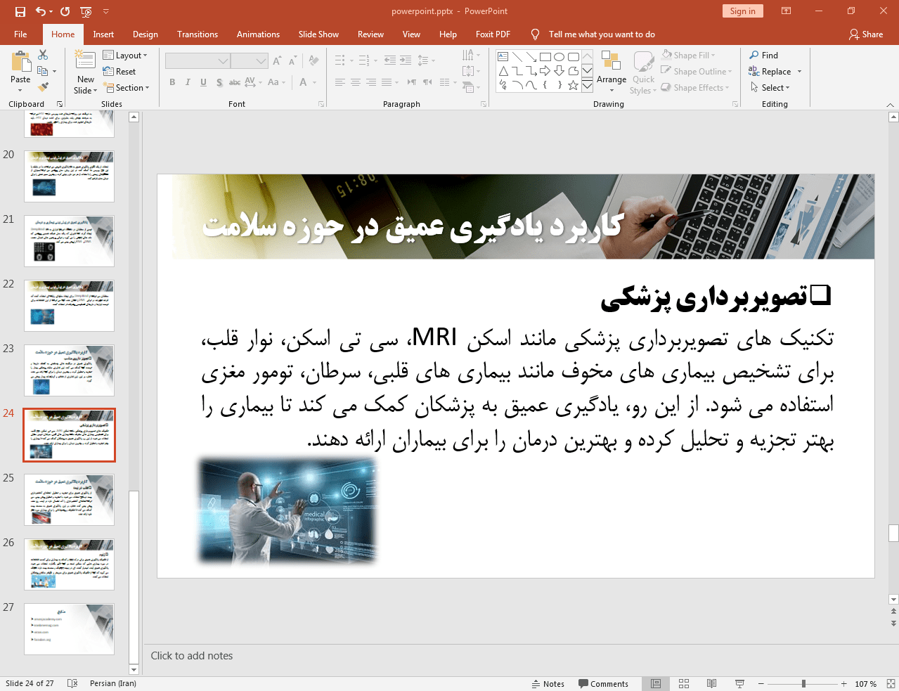Click the Sign in button
This screenshot has height=691, width=899.
[x=742, y=11]
